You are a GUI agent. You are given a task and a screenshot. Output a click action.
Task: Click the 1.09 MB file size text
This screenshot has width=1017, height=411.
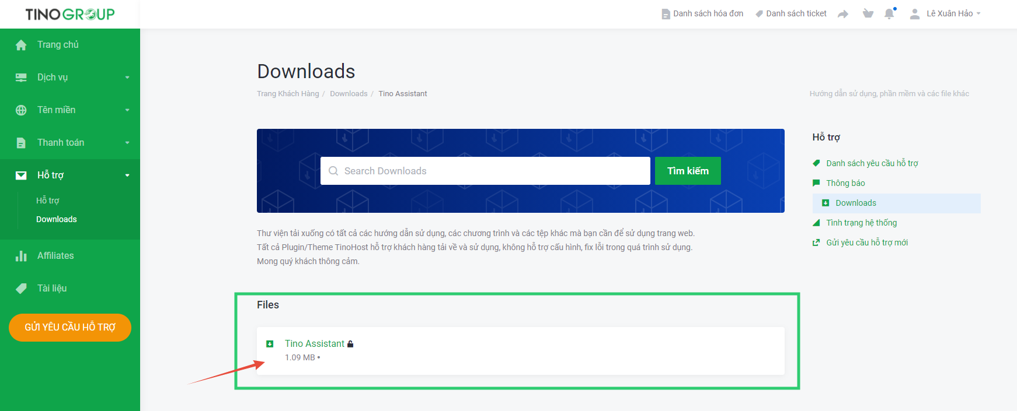pyautogui.click(x=300, y=357)
